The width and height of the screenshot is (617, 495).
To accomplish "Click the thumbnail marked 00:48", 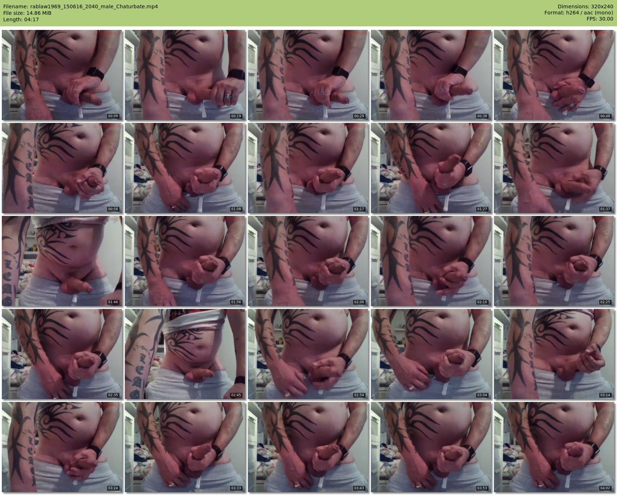I will (554, 75).
